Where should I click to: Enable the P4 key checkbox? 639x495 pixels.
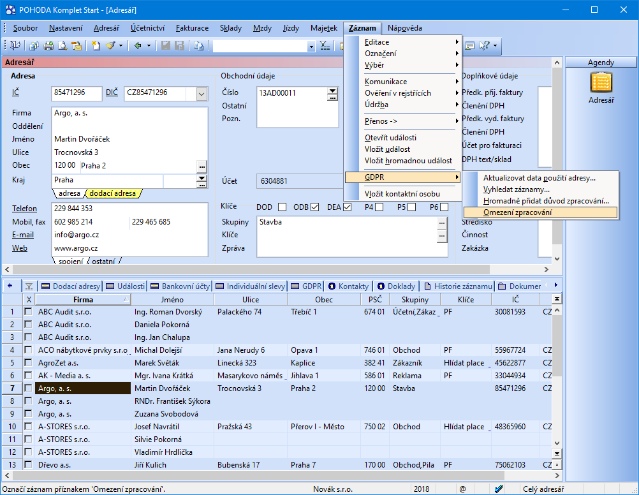pyautogui.click(x=379, y=207)
